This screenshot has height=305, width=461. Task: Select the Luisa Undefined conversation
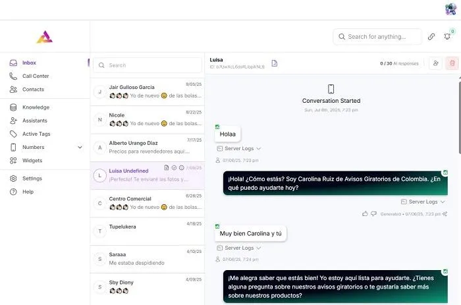pos(148,175)
